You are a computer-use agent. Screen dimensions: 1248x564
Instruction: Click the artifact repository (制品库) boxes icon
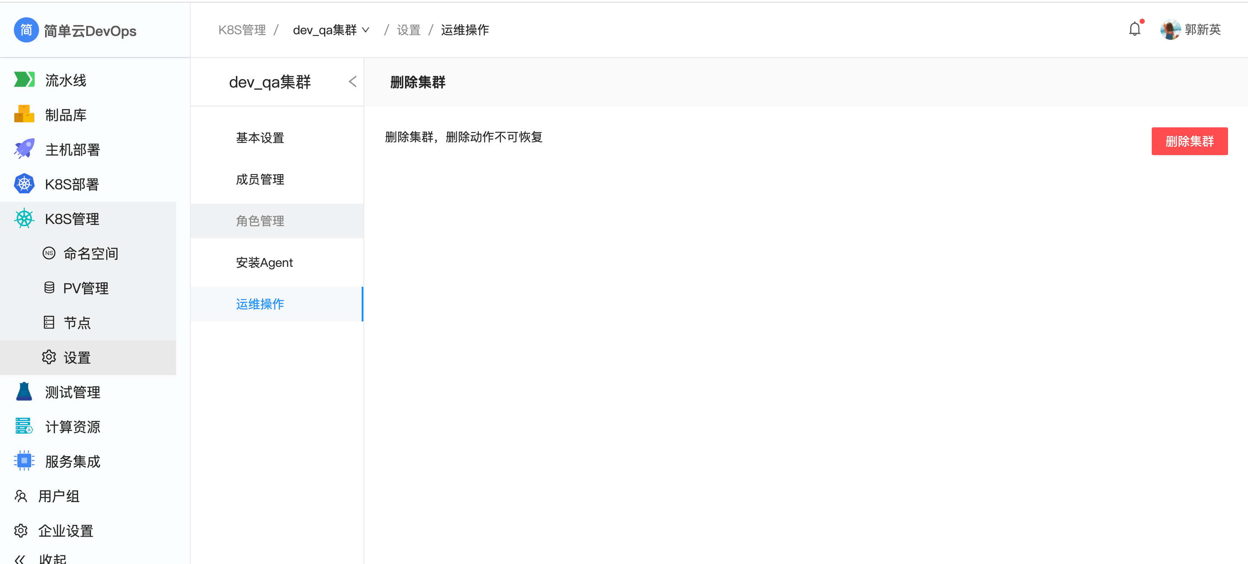click(x=24, y=115)
